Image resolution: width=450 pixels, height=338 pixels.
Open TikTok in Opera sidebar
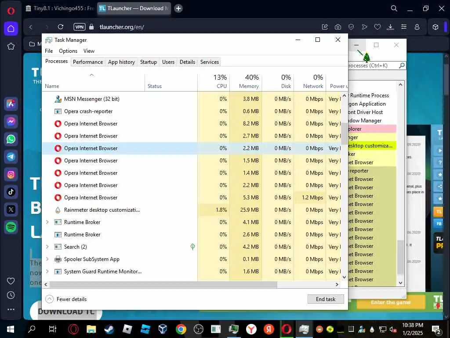[11, 192]
